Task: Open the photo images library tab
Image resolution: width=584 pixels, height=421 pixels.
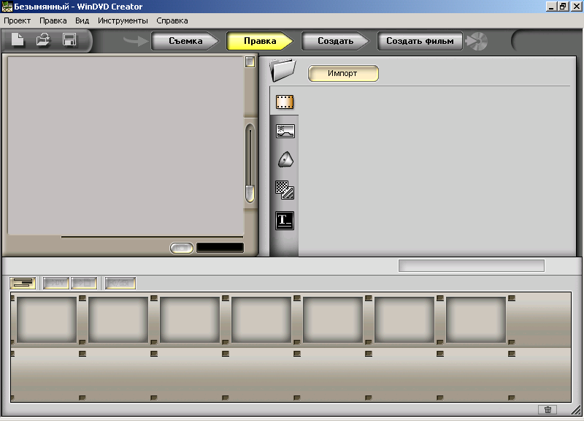Action: (285, 132)
